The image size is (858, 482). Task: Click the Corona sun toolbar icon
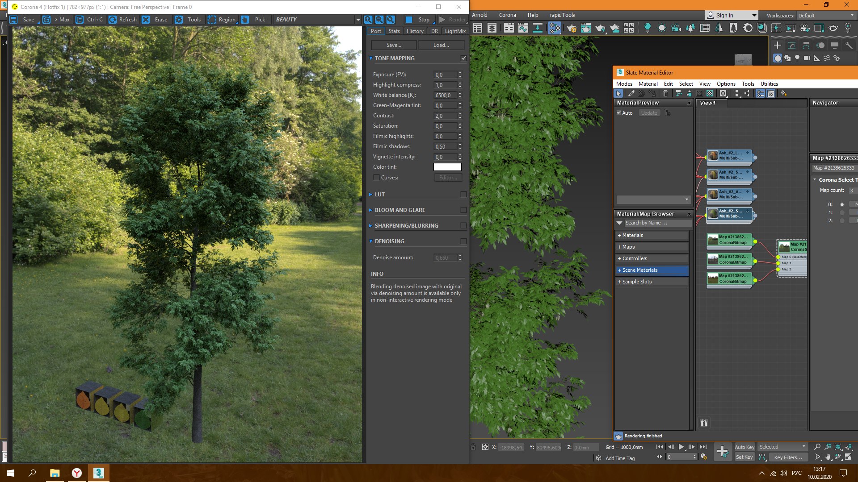click(661, 28)
